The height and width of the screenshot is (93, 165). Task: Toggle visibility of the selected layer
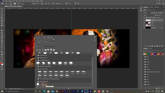[x=144, y=20]
